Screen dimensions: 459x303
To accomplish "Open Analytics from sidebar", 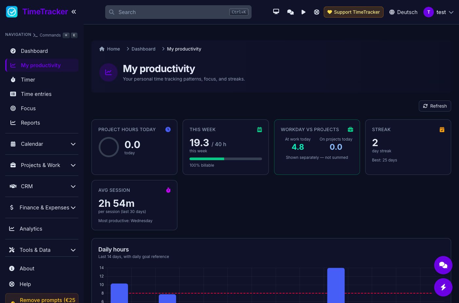I will [x=42, y=229].
